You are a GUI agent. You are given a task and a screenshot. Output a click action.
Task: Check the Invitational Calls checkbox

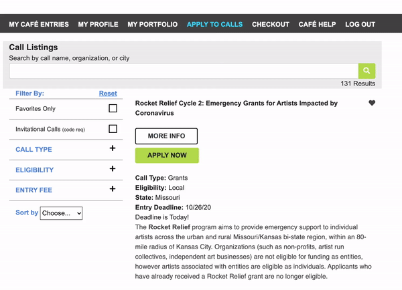point(113,129)
